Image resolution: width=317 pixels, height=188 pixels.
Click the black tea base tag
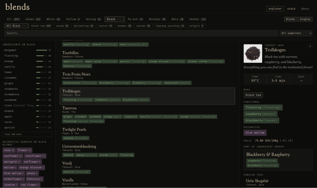[x=253, y=95]
